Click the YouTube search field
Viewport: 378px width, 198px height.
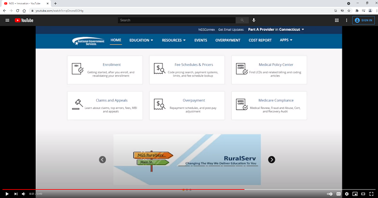coord(177,21)
